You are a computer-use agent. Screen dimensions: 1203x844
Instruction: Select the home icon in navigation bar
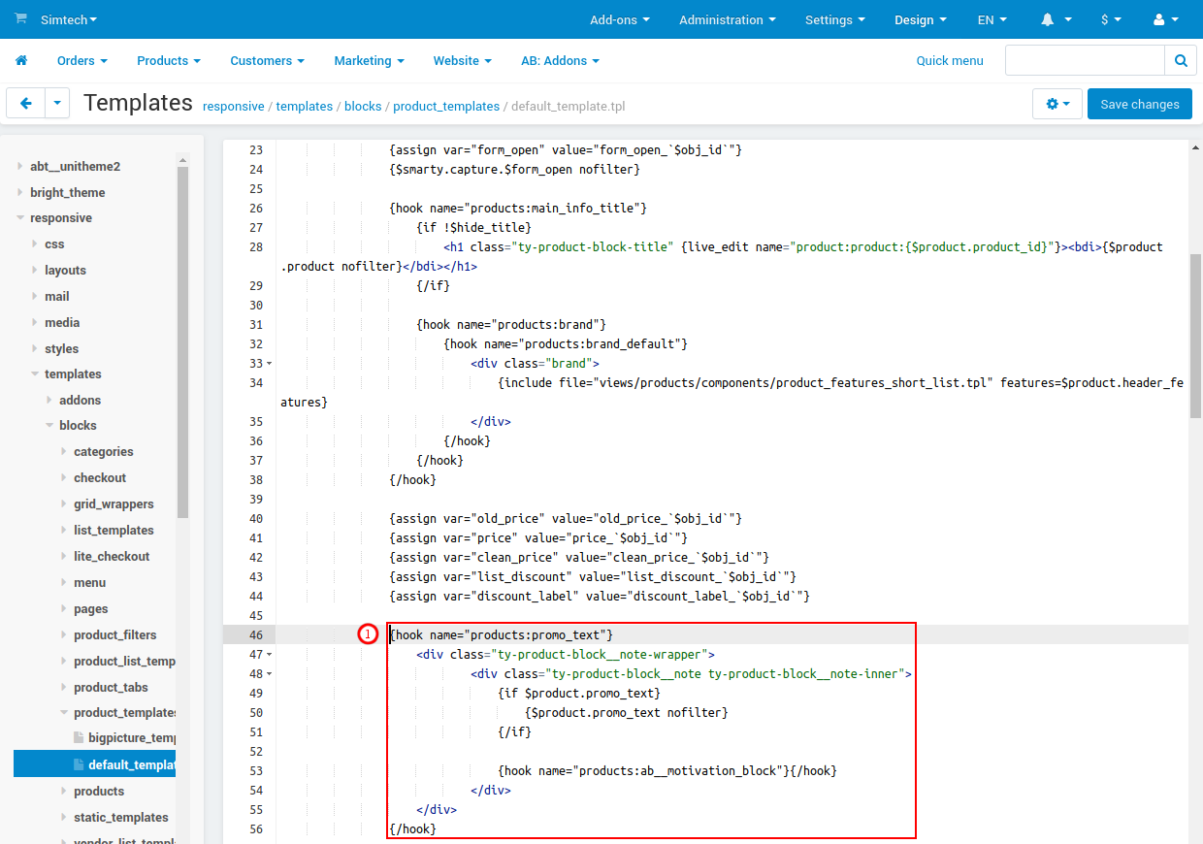20,60
